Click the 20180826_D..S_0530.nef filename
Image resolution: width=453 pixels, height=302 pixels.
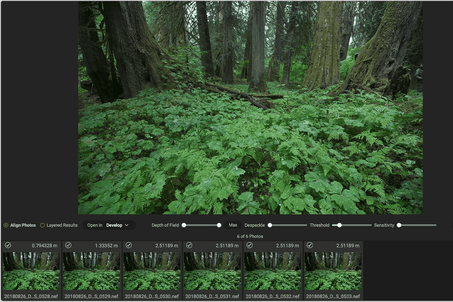pos(152,296)
